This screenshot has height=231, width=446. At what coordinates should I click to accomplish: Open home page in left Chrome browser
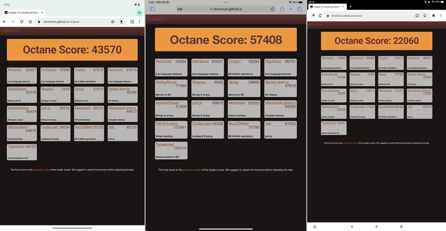(30, 22)
